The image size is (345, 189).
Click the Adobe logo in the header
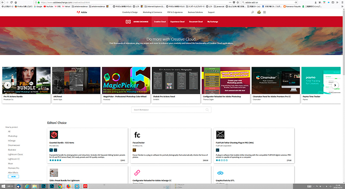pos(82,12)
